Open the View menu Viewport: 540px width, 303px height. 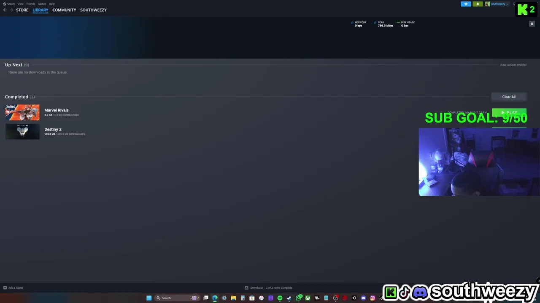[x=20, y=4]
